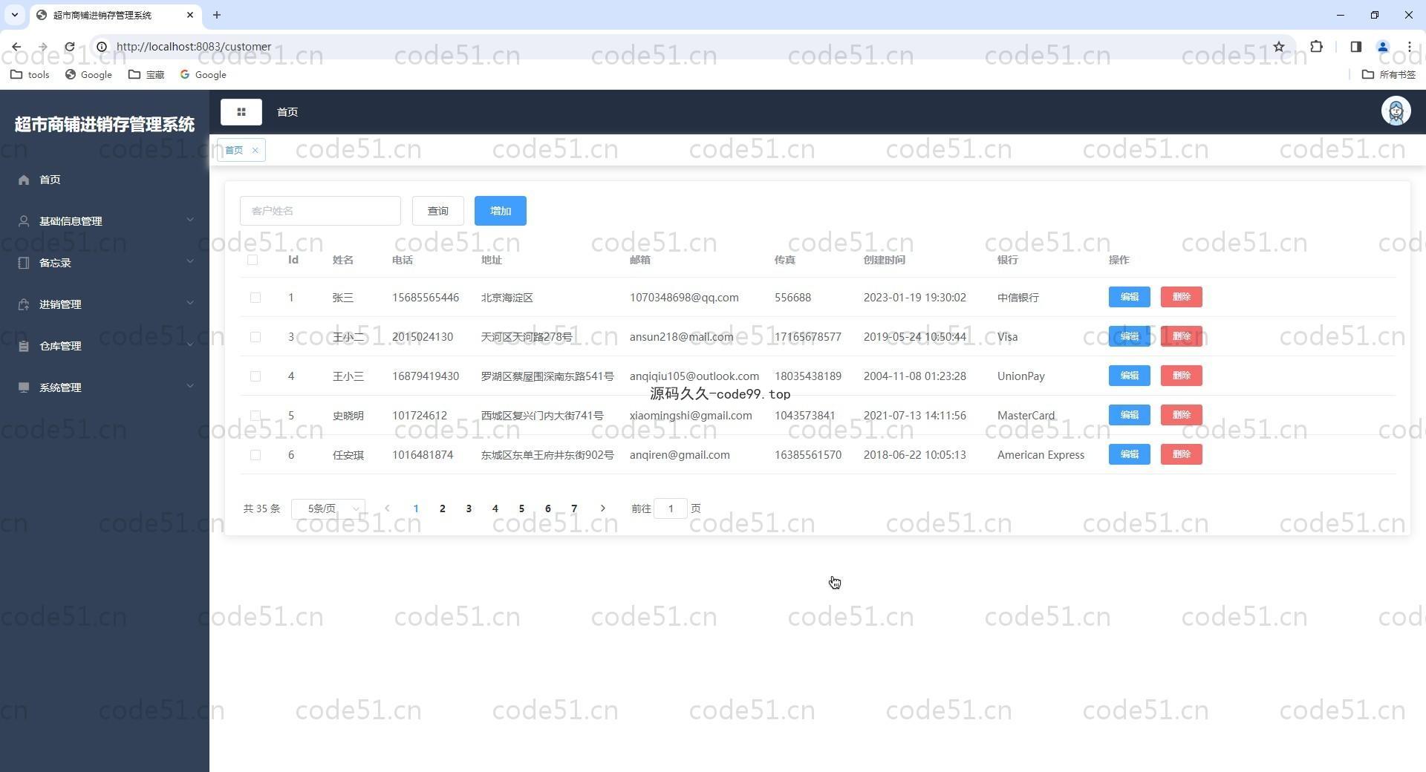Click the previous page left arrow
This screenshot has height=772, width=1426.
click(x=387, y=508)
